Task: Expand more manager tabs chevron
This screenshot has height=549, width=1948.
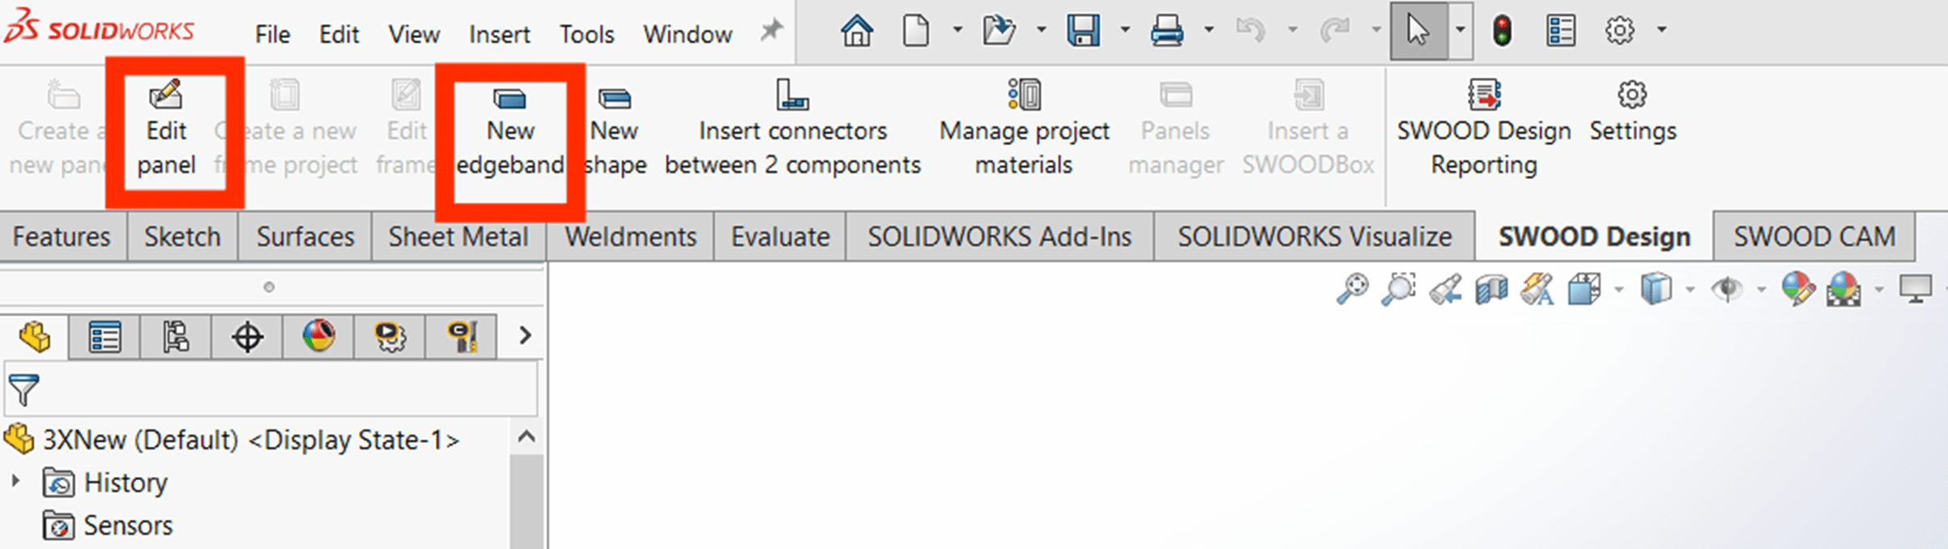Action: (525, 335)
